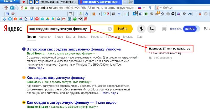210x109 pixels.
Task: Clear the search query with the X
Action: [x=110, y=29]
